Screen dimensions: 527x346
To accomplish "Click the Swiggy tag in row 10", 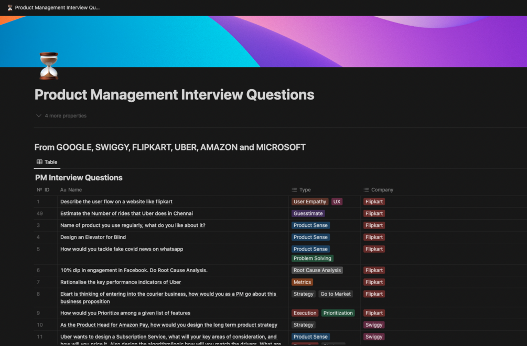I will point(374,325).
